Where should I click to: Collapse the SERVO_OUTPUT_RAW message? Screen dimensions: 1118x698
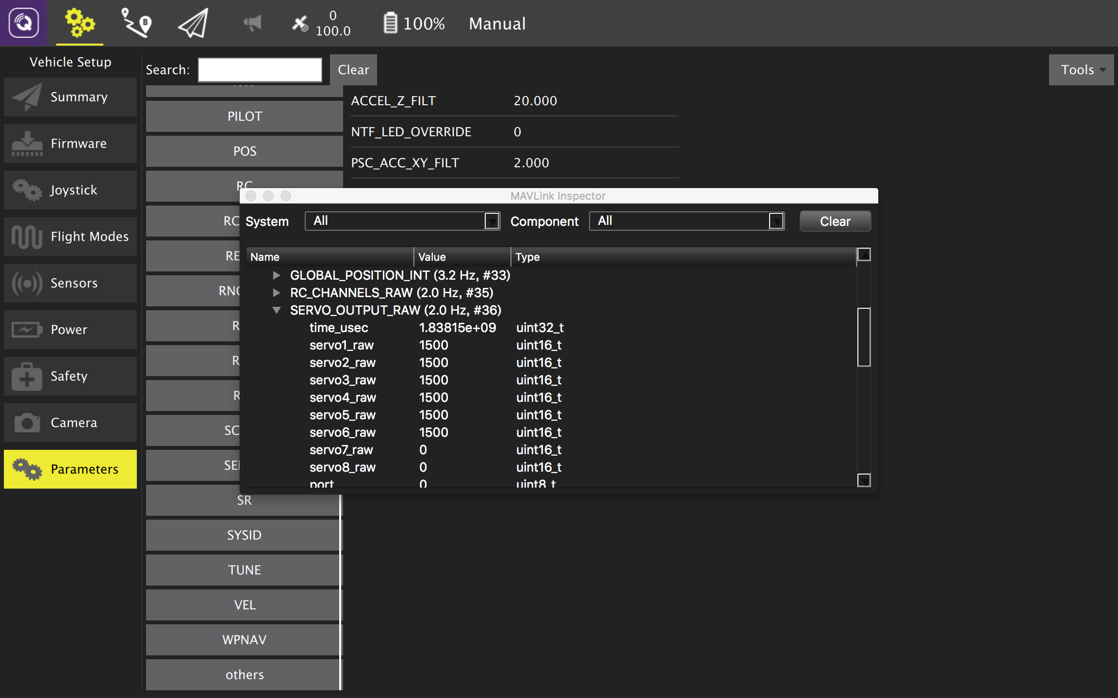(x=276, y=310)
